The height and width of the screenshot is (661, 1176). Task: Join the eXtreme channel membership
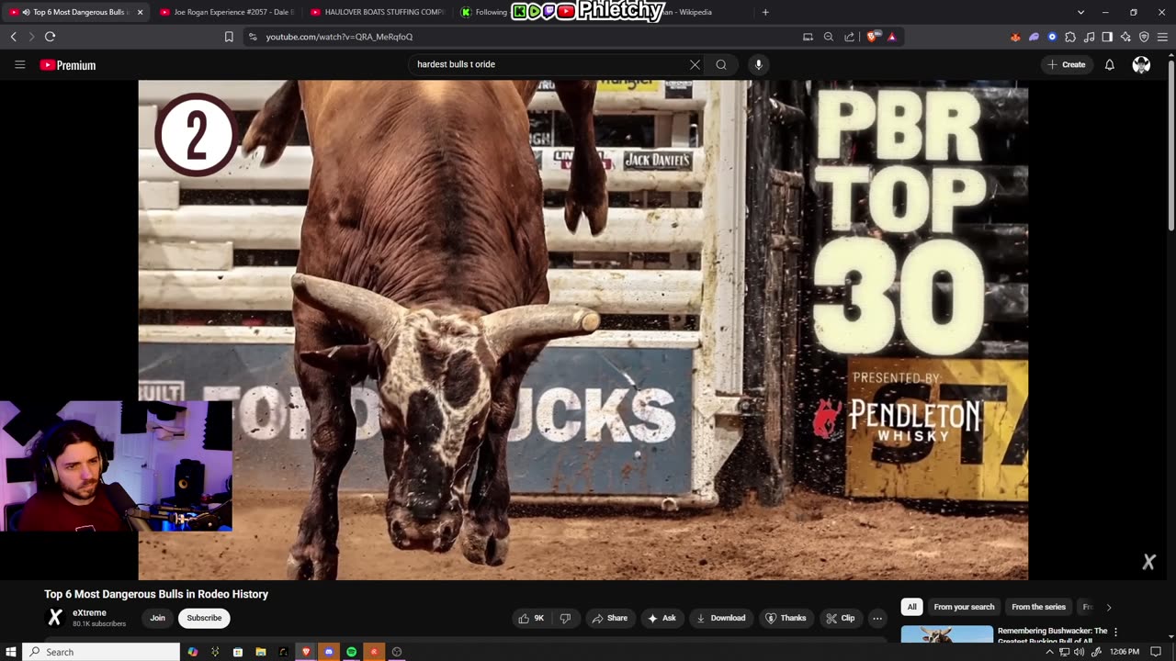pos(157,618)
